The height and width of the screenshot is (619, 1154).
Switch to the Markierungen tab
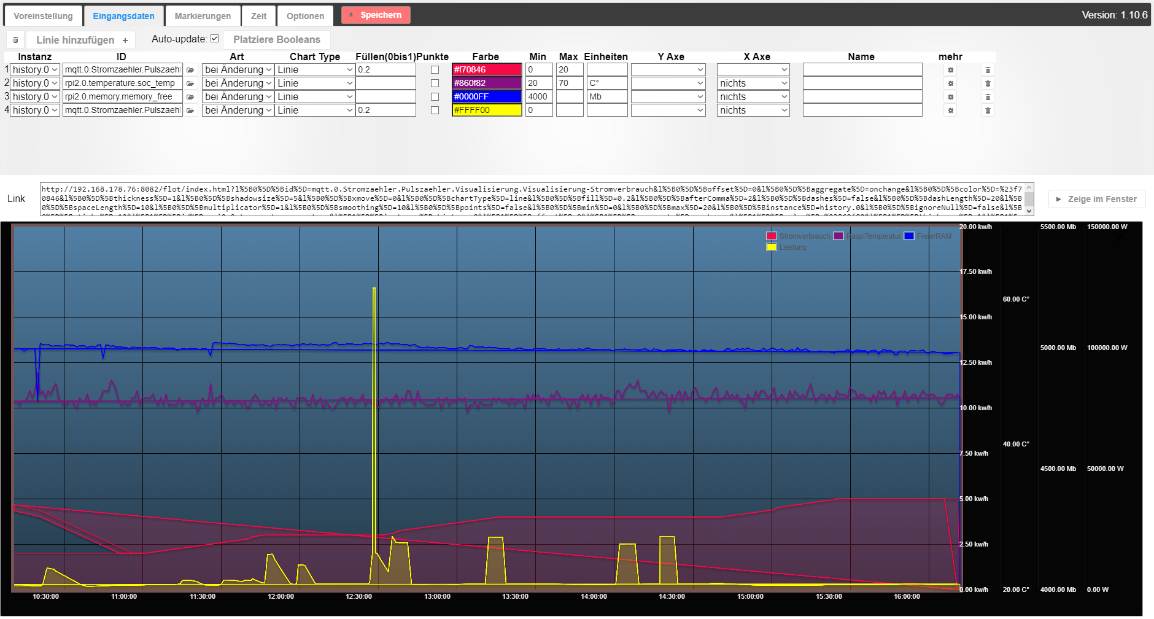coord(203,16)
